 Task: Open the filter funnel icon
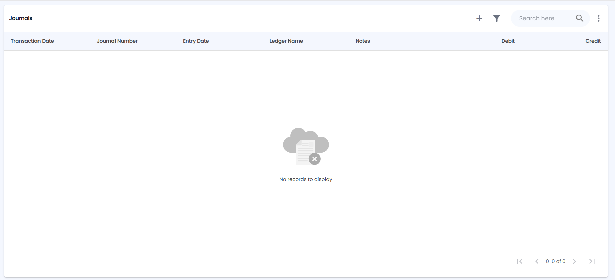497,18
